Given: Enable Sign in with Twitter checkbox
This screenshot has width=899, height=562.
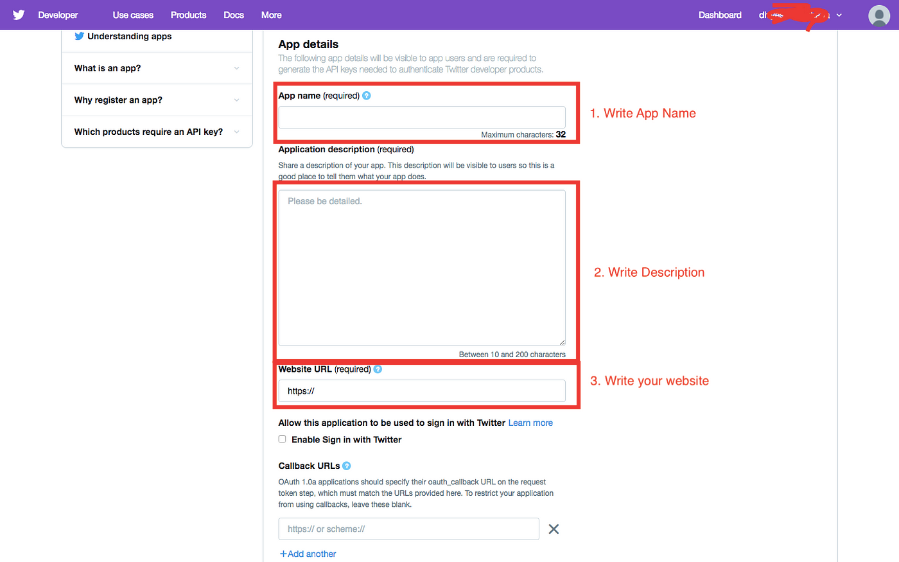Looking at the screenshot, I should (282, 439).
